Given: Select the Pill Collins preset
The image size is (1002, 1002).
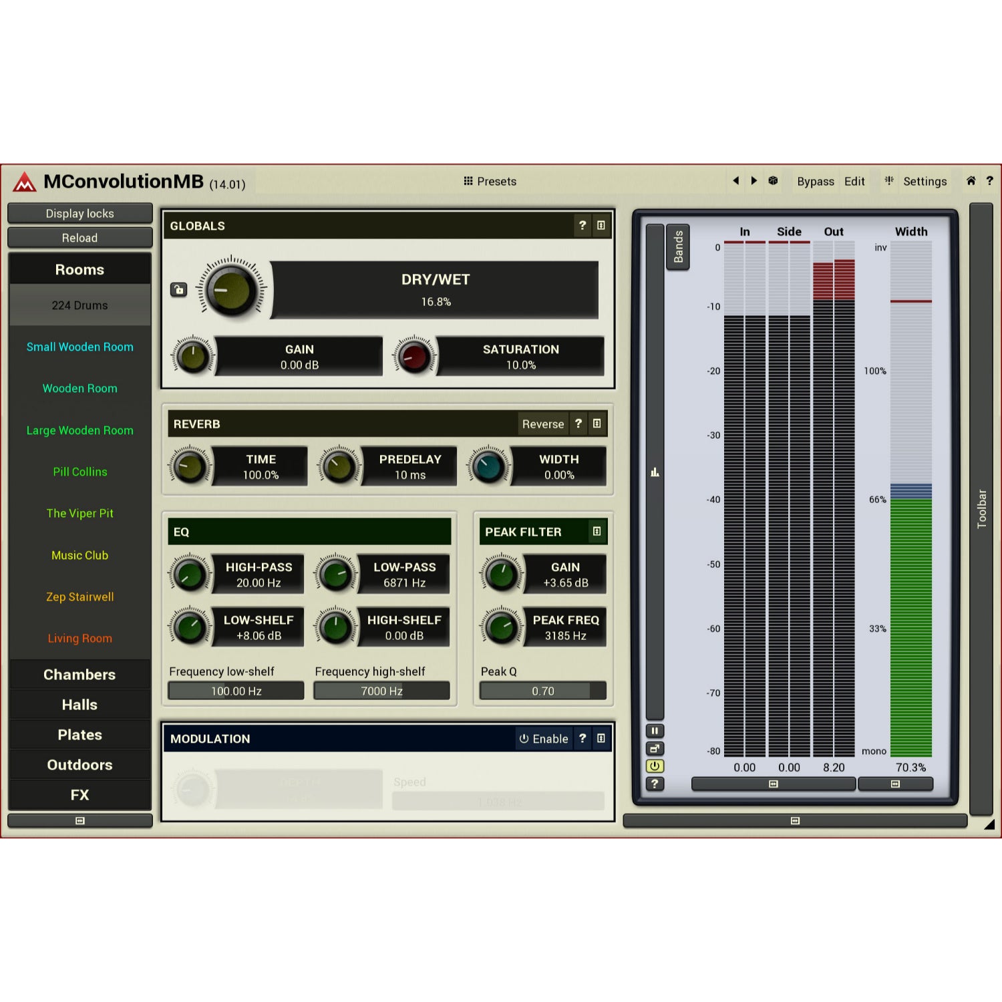Looking at the screenshot, I should coord(79,472).
